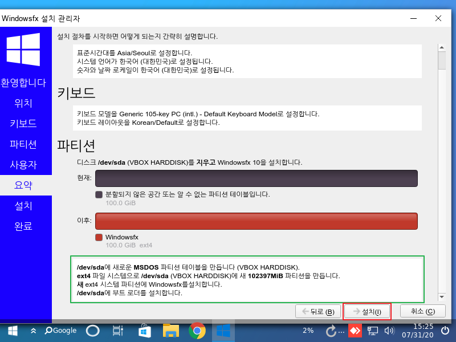The height and width of the screenshot is (342, 456).
Task: Click the dark 현재 partition bar
Action: 256,178
